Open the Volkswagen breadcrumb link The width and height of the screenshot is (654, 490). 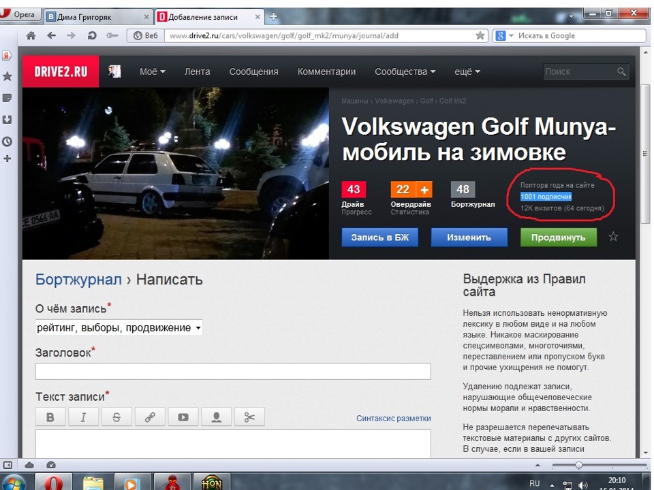coord(394,101)
